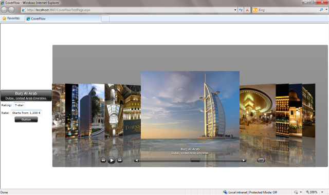Click the Rate field showing 1,200 €
Image resolution: width=329 pixels, height=195 pixels.
[26, 113]
